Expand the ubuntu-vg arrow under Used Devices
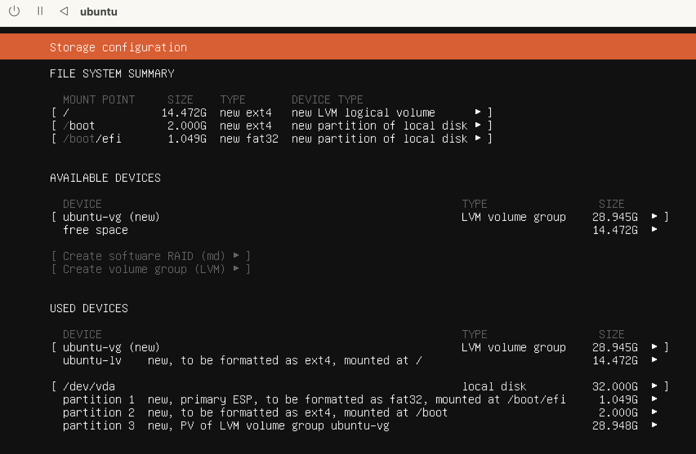The width and height of the screenshot is (696, 454). [655, 346]
